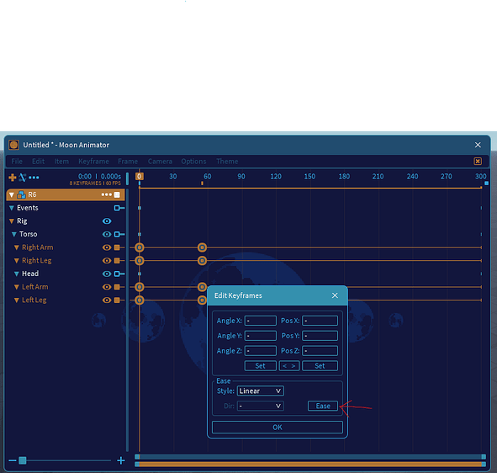497x473 pixels.
Task: Click the < > swap button
Action: point(289,366)
